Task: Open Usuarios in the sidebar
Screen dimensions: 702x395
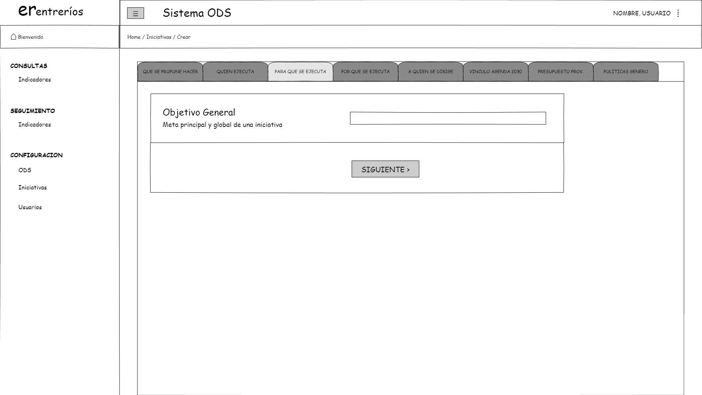Action: [30, 207]
